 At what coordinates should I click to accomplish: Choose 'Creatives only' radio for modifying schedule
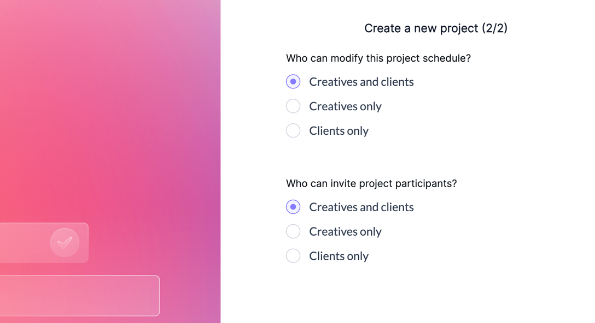click(293, 106)
